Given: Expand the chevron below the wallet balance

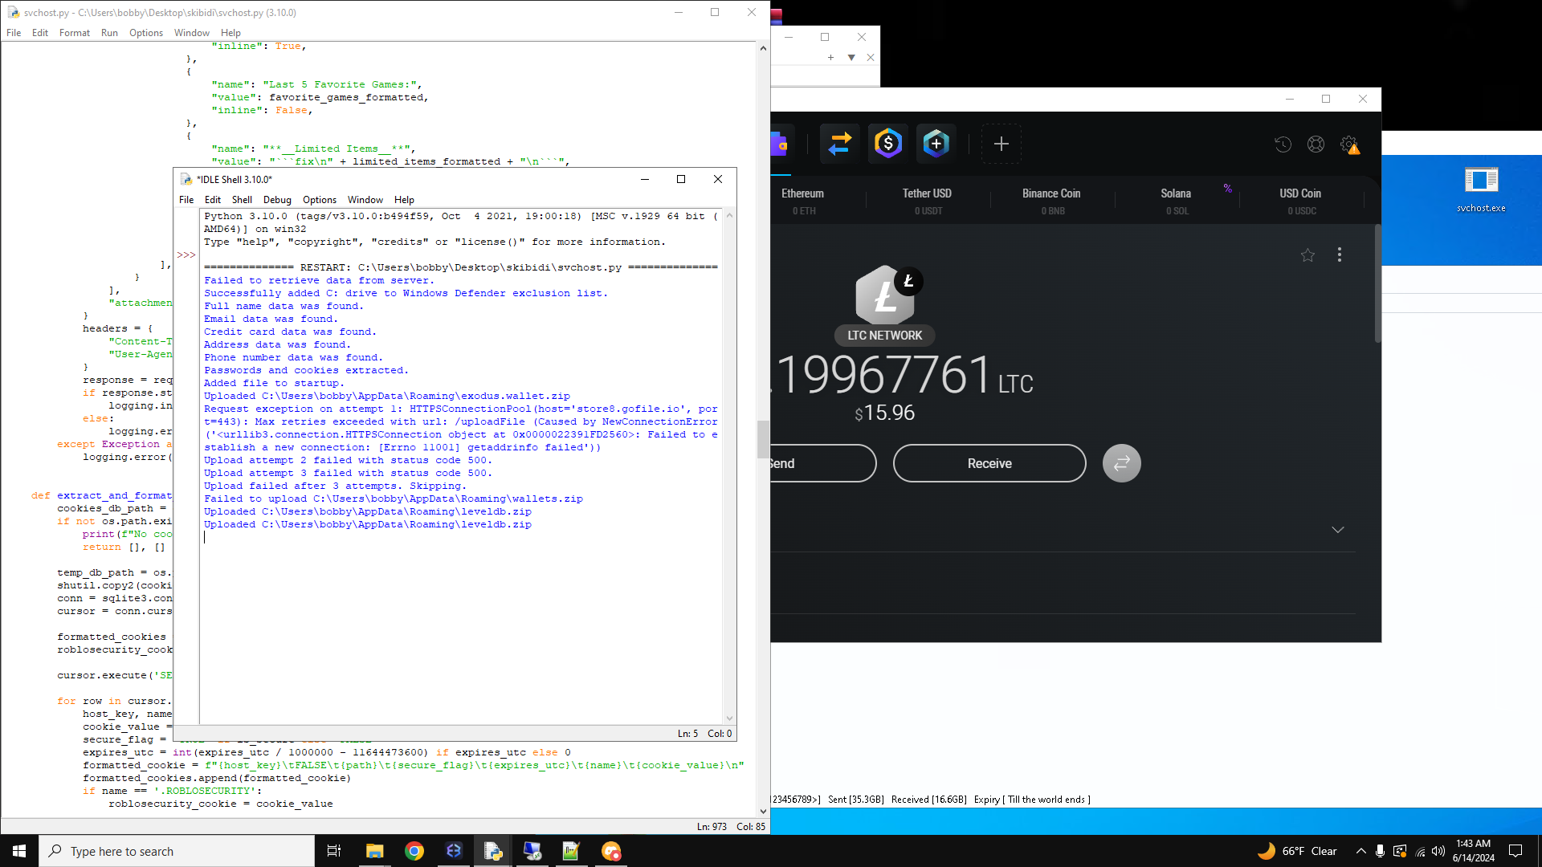Looking at the screenshot, I should 1338,530.
